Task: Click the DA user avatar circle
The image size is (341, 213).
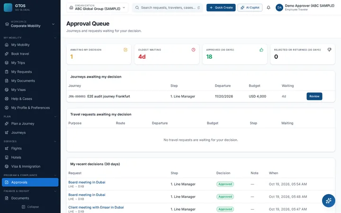Action: tap(279, 8)
